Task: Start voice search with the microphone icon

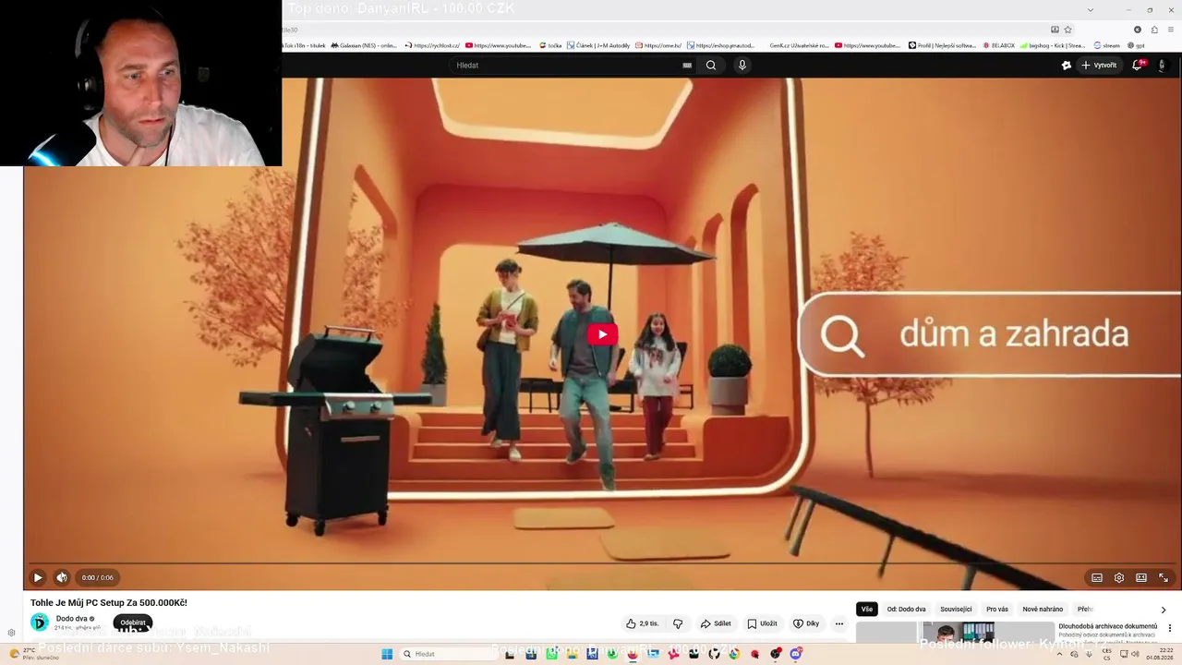Action: (742, 66)
